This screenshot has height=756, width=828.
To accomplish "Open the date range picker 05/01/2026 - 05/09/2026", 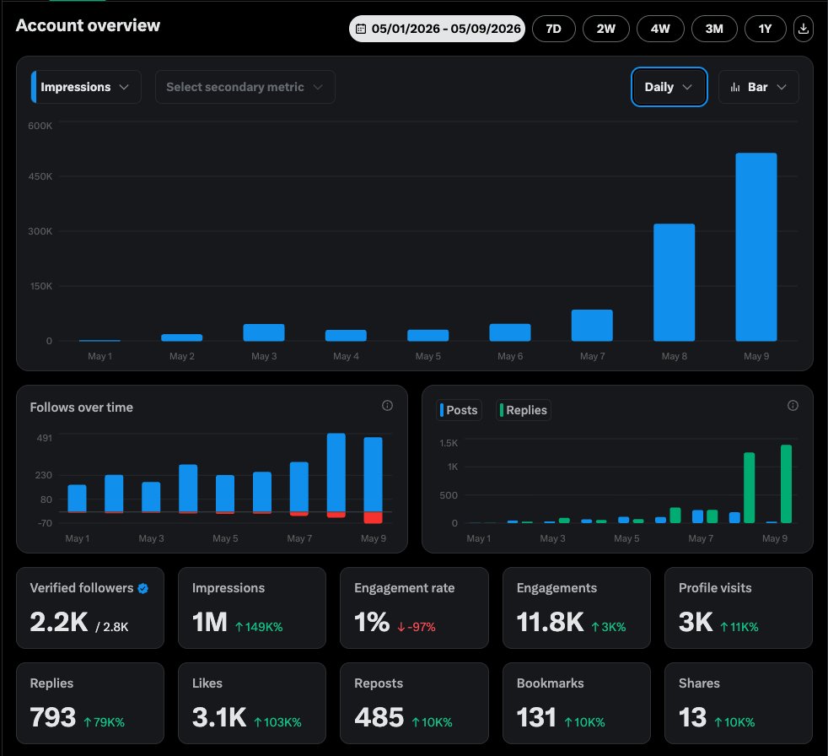I will [437, 29].
